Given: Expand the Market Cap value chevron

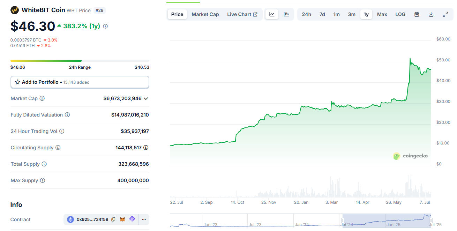Looking at the screenshot, I should click(x=146, y=98).
